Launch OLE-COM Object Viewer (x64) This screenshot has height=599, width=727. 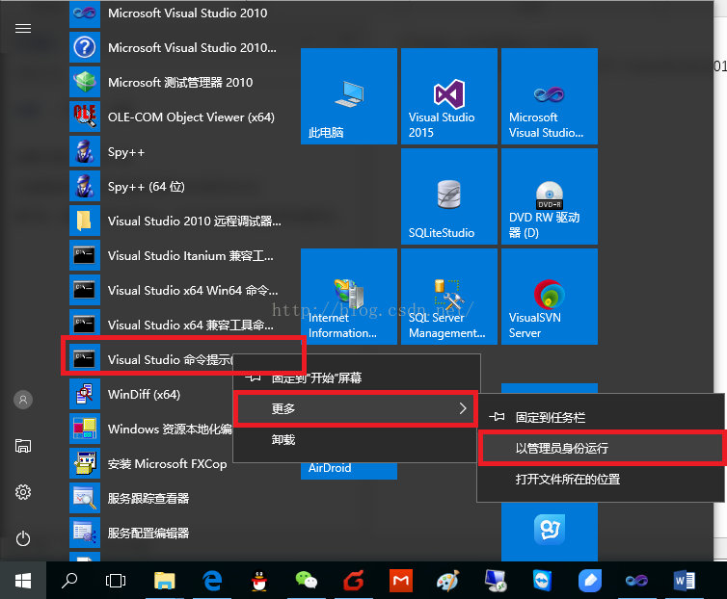[176, 117]
